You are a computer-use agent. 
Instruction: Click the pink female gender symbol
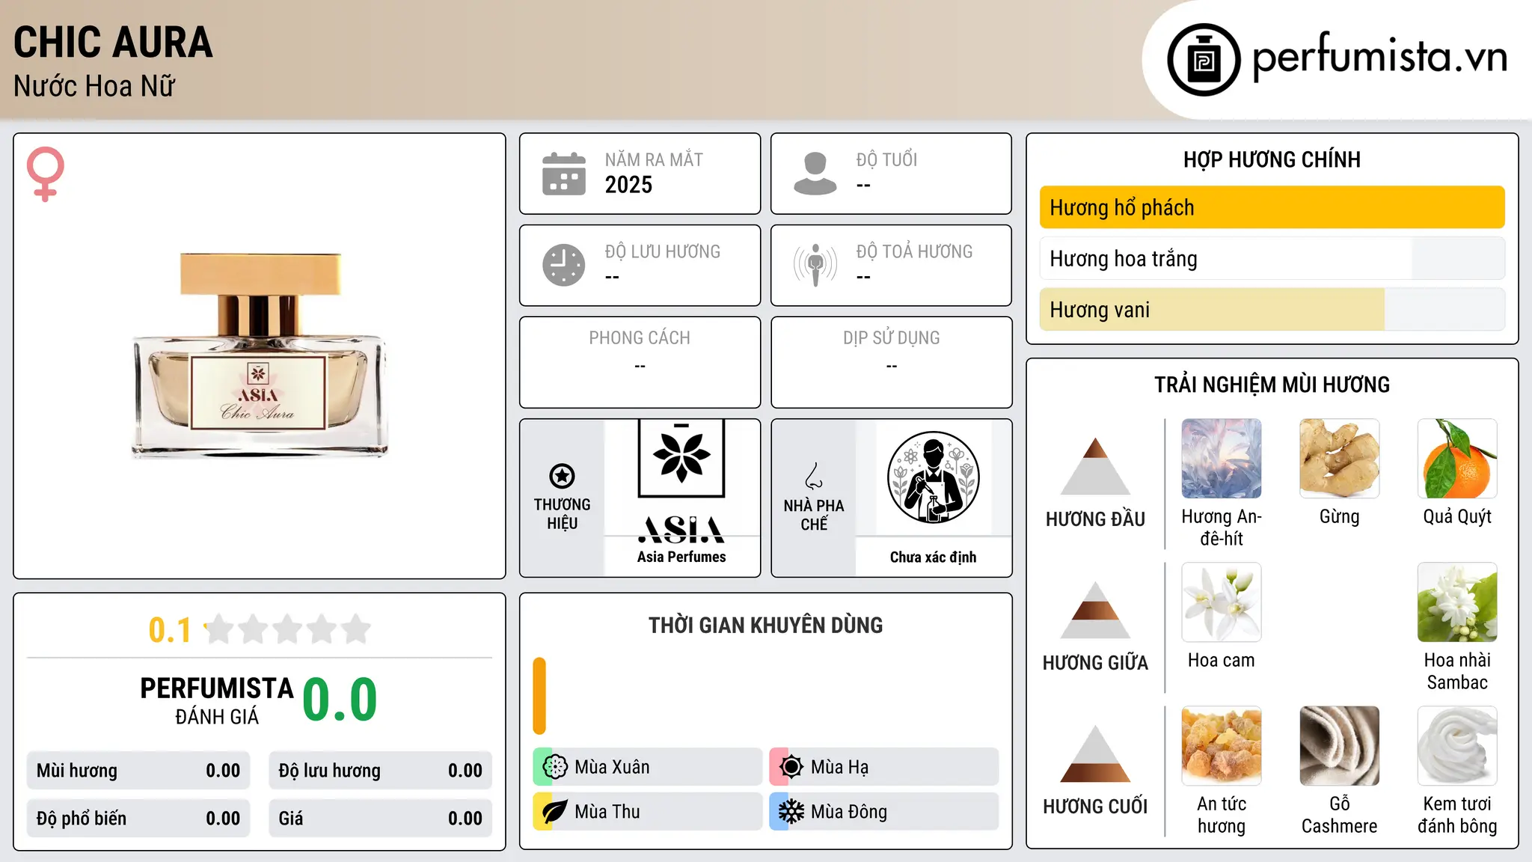pyautogui.click(x=46, y=174)
